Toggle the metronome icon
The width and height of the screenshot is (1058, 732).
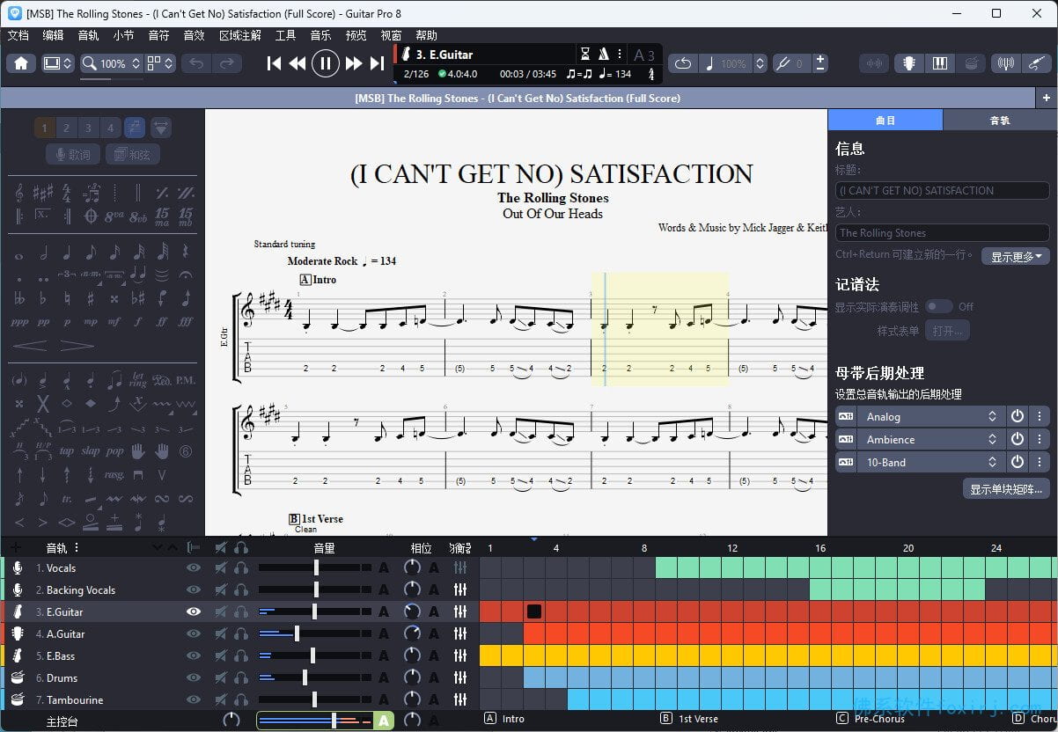tap(605, 55)
